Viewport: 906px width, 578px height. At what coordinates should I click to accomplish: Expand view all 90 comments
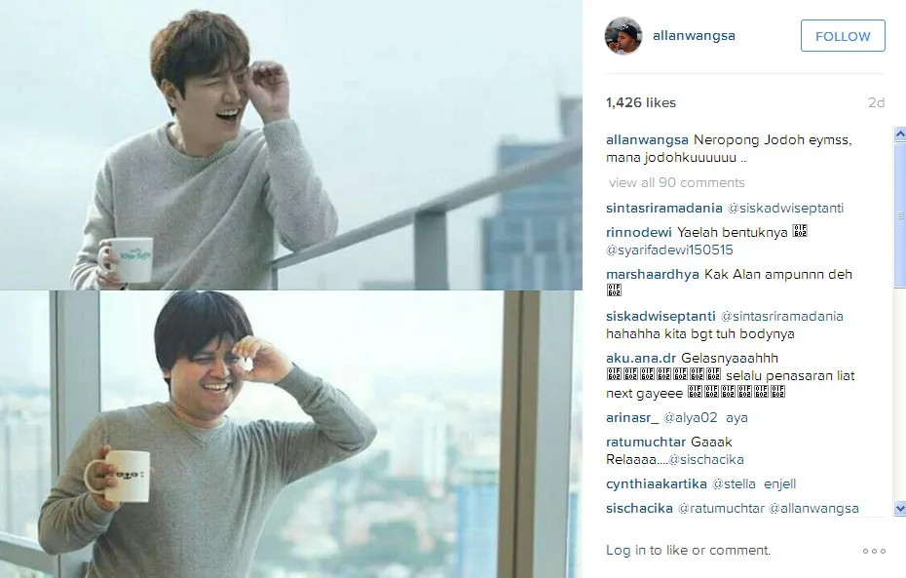677,182
